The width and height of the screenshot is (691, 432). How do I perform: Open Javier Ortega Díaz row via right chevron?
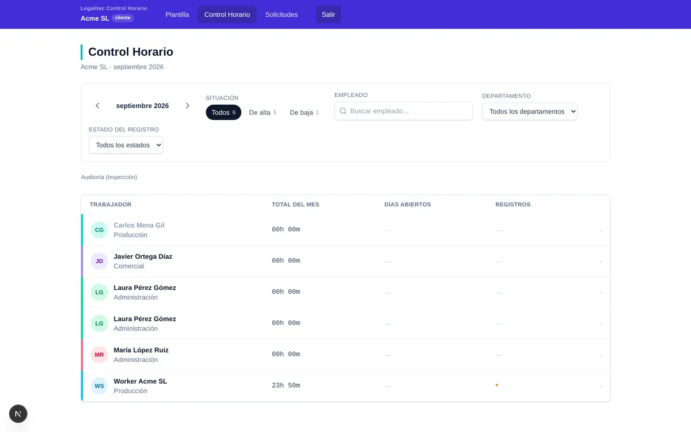coord(601,262)
